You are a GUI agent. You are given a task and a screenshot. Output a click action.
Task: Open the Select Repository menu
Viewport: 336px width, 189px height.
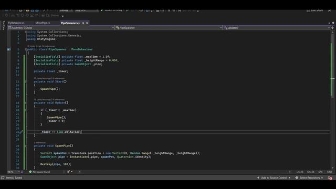coord(309,178)
